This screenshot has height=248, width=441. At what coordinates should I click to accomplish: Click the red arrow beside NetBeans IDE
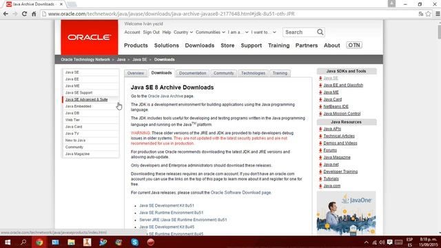pos(320,107)
